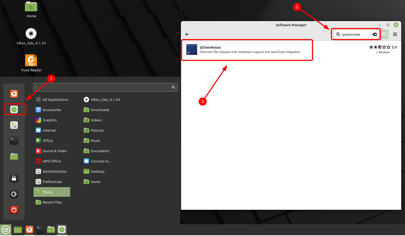Select Administration category
405x236 pixels.
[51, 171]
